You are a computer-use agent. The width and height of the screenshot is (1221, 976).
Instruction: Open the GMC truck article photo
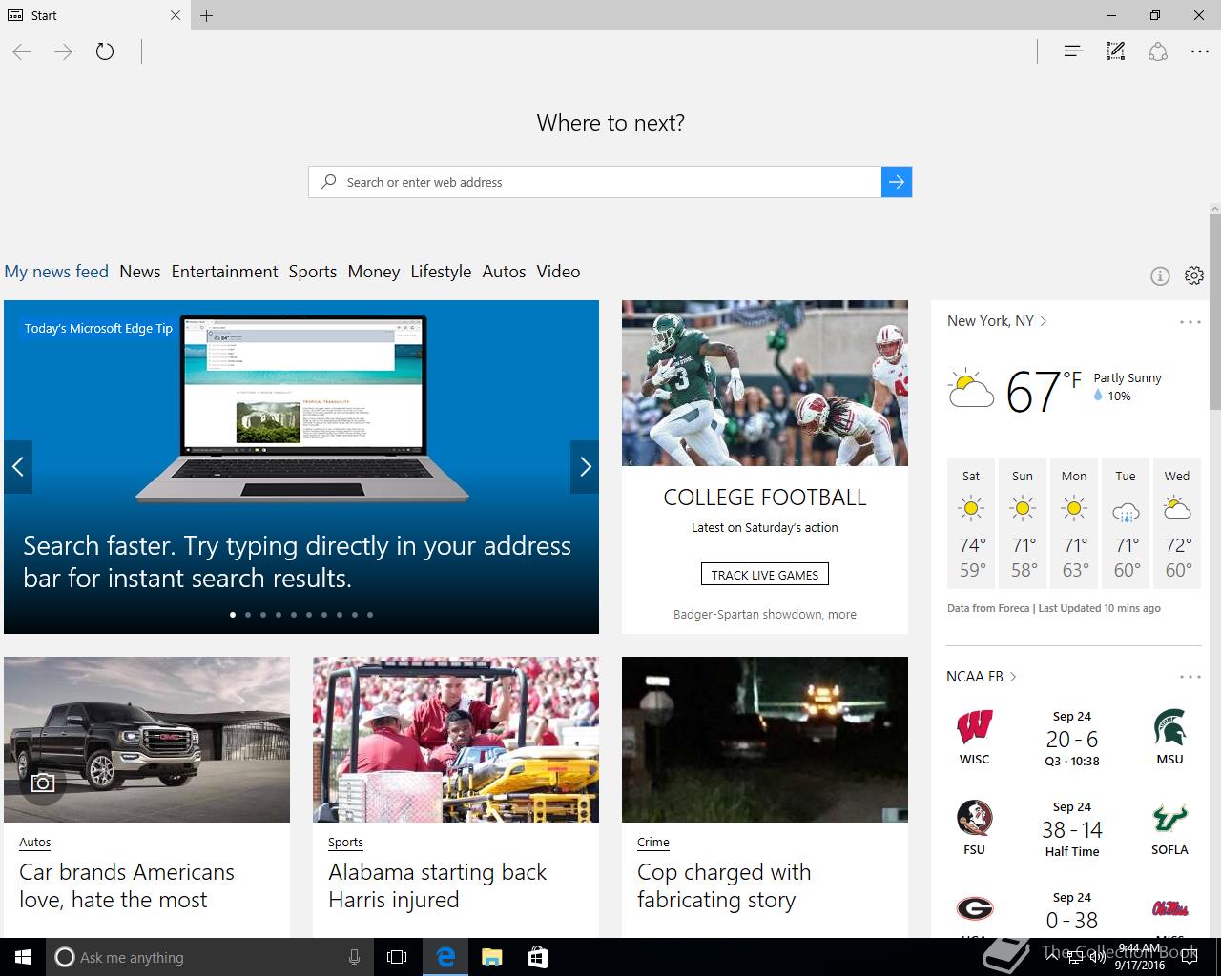pyautogui.click(x=147, y=740)
